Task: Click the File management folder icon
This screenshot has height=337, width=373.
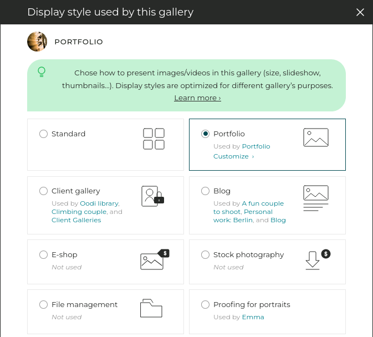Action: (151, 308)
